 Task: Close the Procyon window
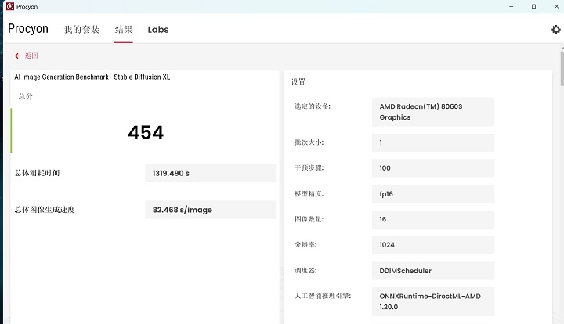[556, 6]
